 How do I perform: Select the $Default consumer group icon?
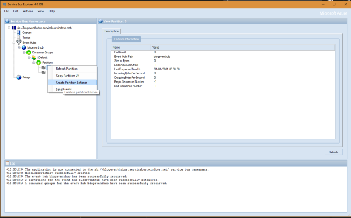[33, 57]
